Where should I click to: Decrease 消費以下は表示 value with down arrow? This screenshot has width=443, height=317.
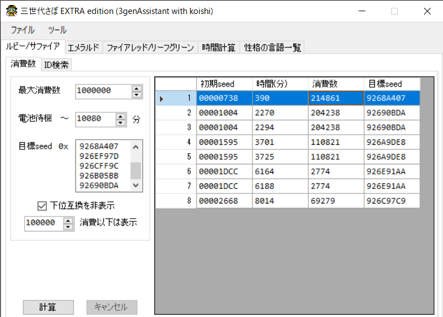point(68,227)
